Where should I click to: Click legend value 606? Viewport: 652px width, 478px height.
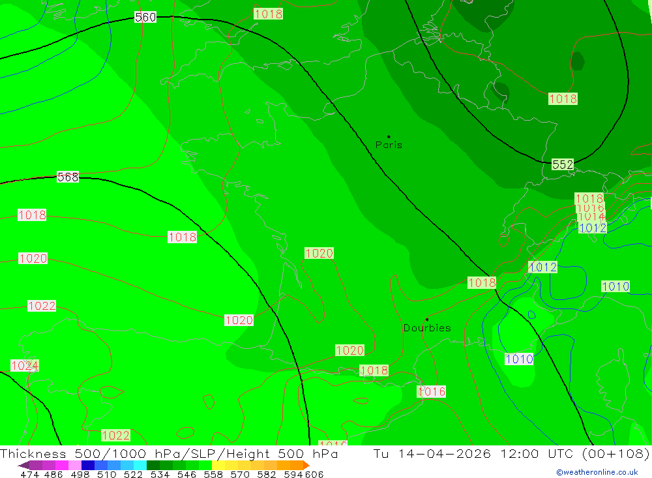[314, 475]
